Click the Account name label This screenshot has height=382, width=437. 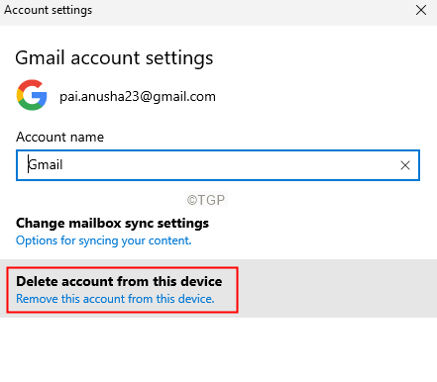(x=59, y=137)
